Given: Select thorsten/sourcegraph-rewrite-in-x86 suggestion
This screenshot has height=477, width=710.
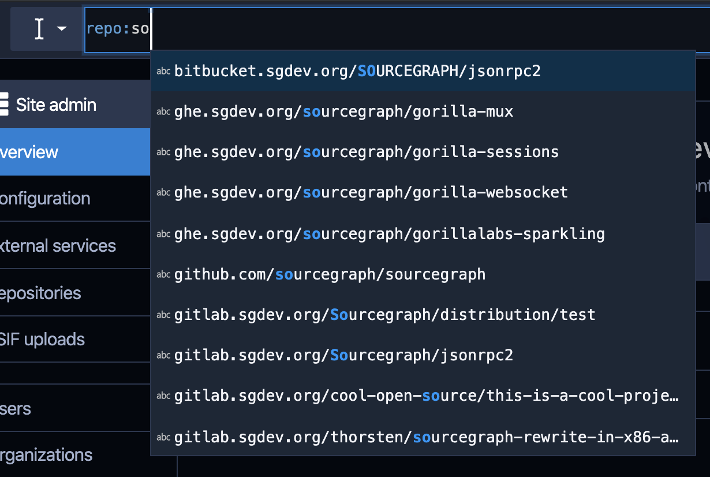Looking at the screenshot, I should pos(423,437).
